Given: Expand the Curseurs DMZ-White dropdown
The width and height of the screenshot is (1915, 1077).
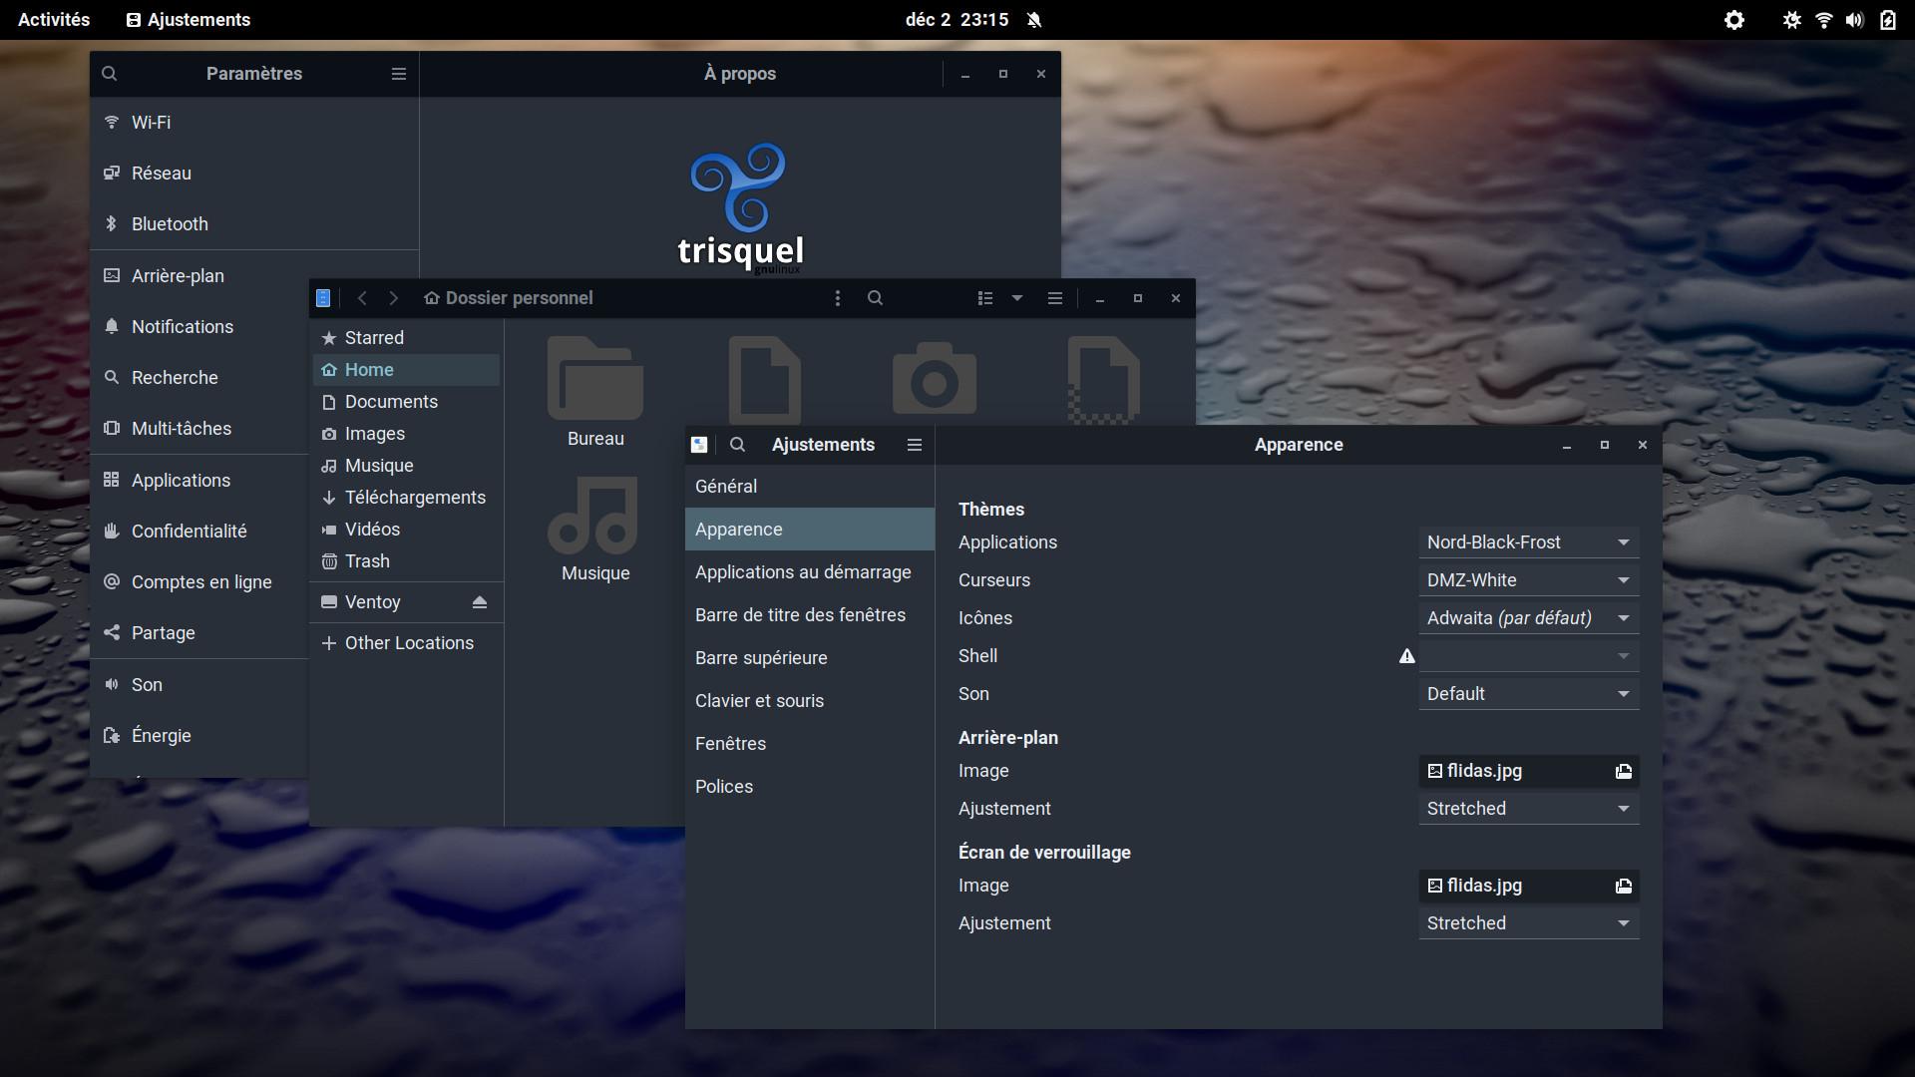Looking at the screenshot, I should (x=1528, y=580).
